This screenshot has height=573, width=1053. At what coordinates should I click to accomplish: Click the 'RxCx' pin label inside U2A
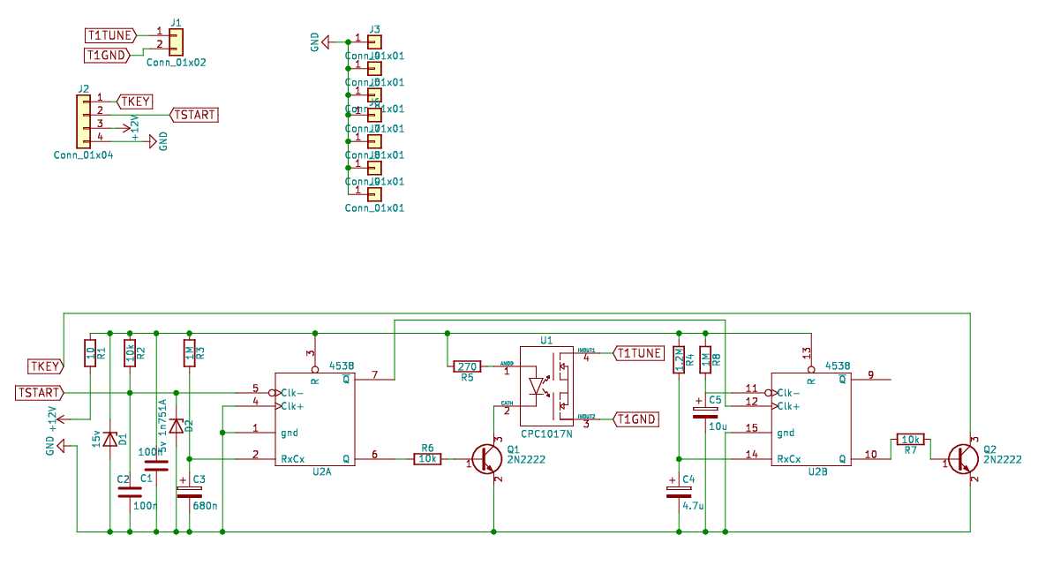click(x=293, y=459)
